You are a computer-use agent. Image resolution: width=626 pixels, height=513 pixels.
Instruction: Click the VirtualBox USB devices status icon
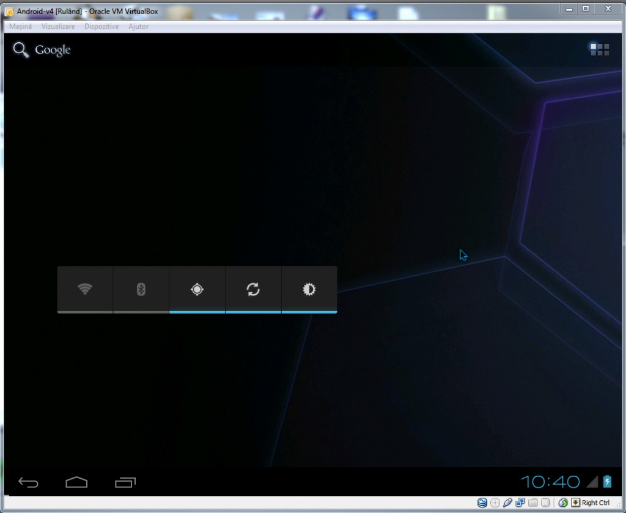507,503
